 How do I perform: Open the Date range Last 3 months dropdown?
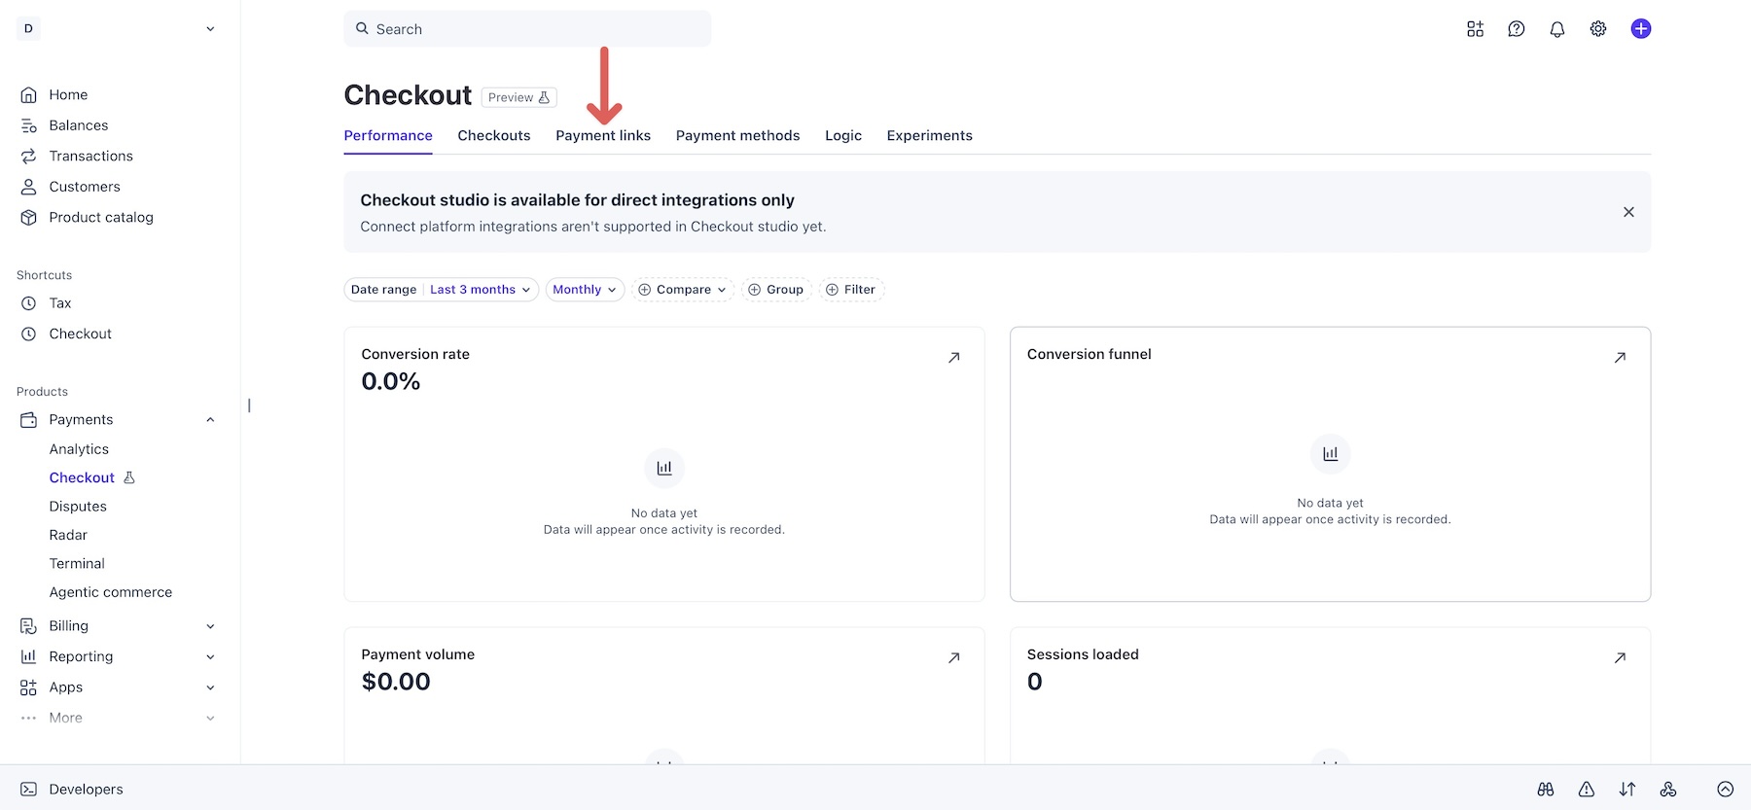(441, 290)
